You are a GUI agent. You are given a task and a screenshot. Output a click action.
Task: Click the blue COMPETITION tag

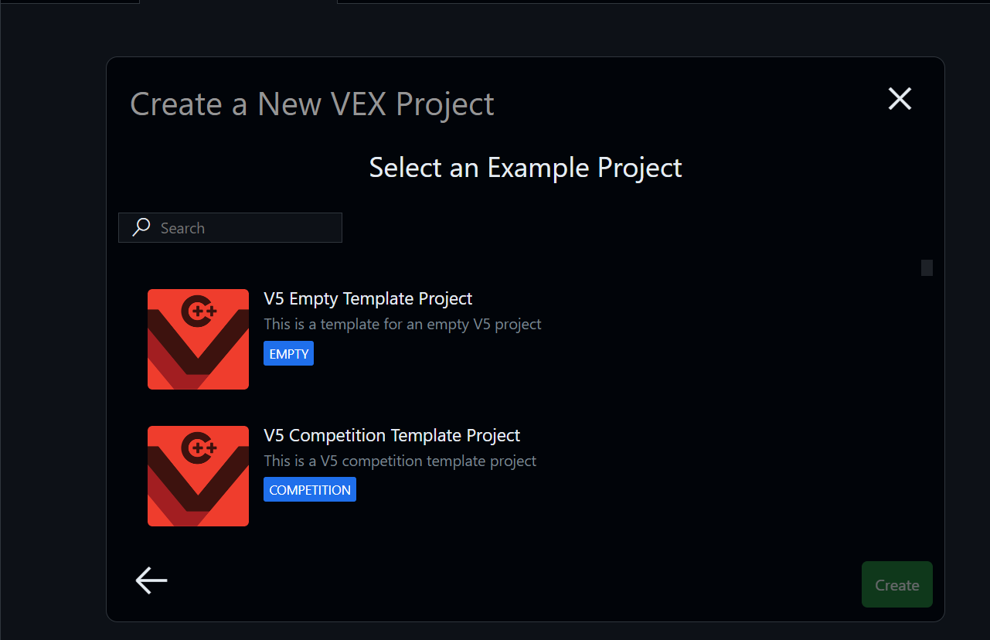(x=310, y=490)
